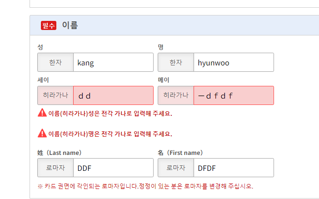
Task: Select the 세이 hiragana input with error
Action: tap(113, 95)
